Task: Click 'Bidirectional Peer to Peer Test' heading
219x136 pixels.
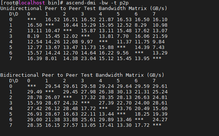Action: pyautogui.click(x=47, y=75)
